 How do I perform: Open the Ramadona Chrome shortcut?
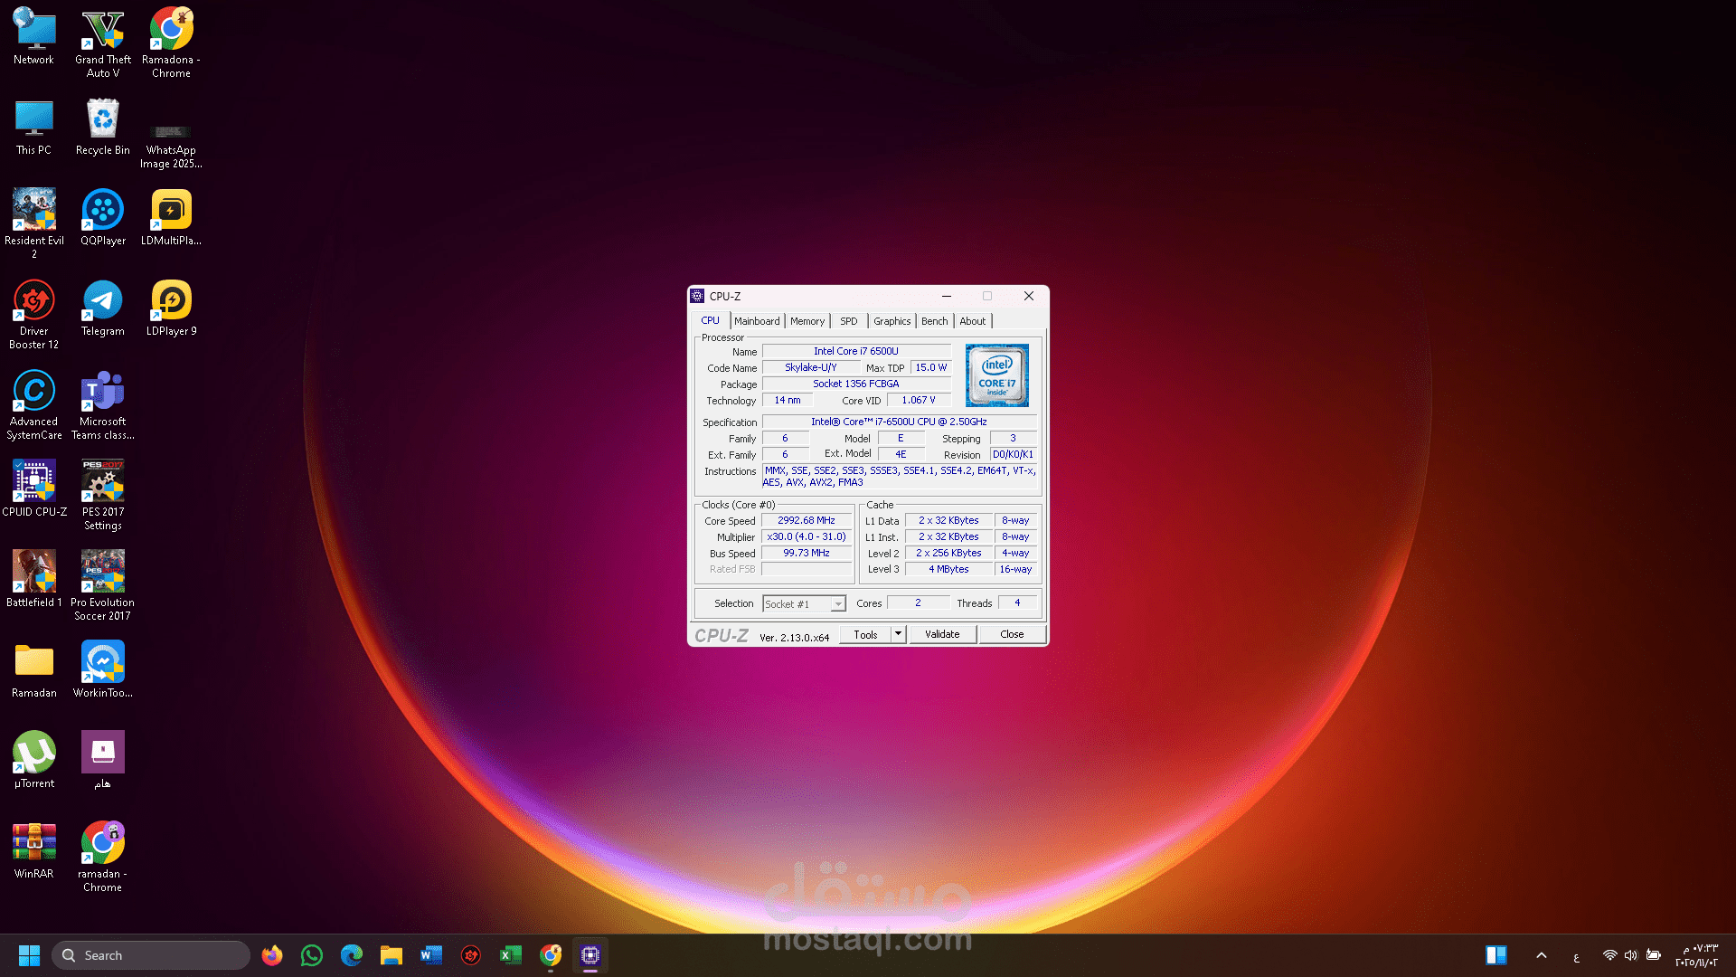point(171,42)
